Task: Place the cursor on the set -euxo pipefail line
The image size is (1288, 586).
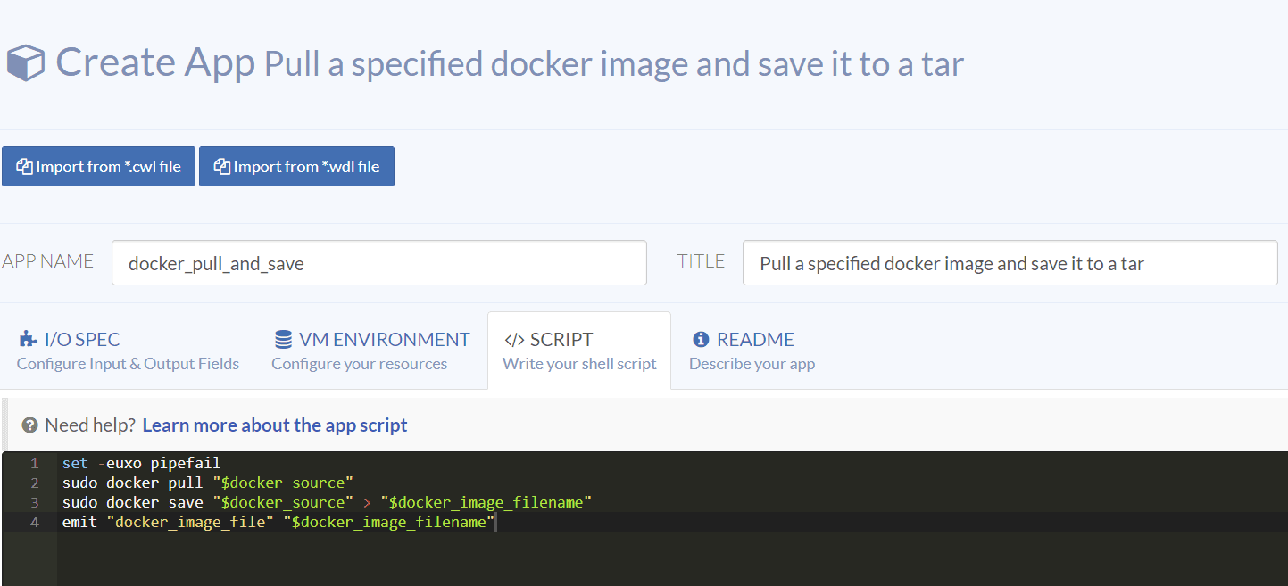Action: (141, 463)
